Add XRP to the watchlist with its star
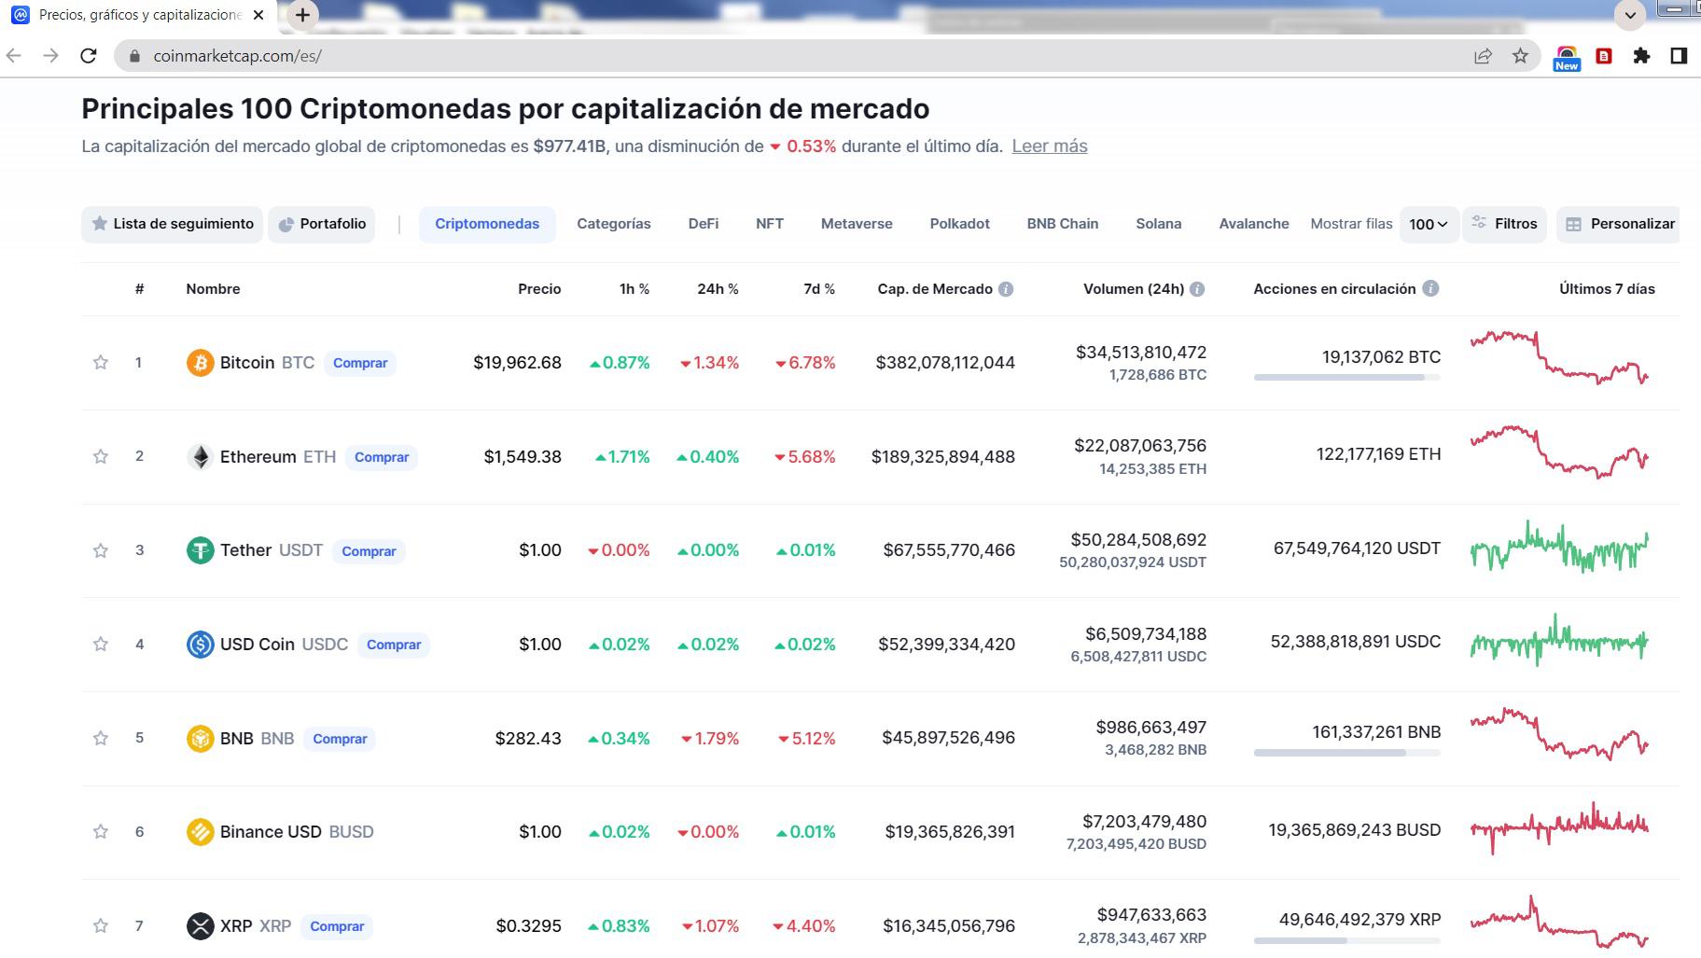This screenshot has height=958, width=1701. tap(101, 926)
